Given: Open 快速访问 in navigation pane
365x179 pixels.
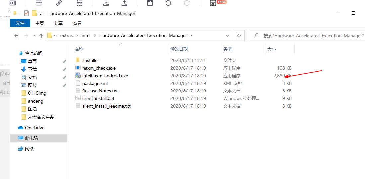Looking at the screenshot, I should tap(34, 53).
